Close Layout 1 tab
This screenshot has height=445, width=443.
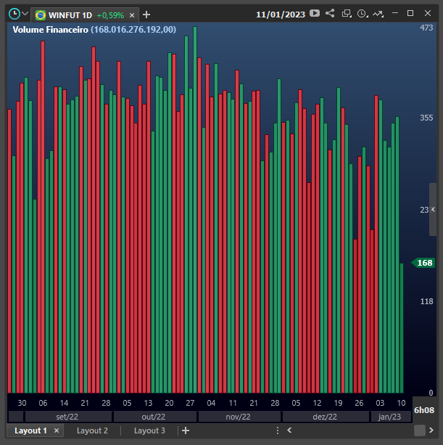(x=57, y=430)
